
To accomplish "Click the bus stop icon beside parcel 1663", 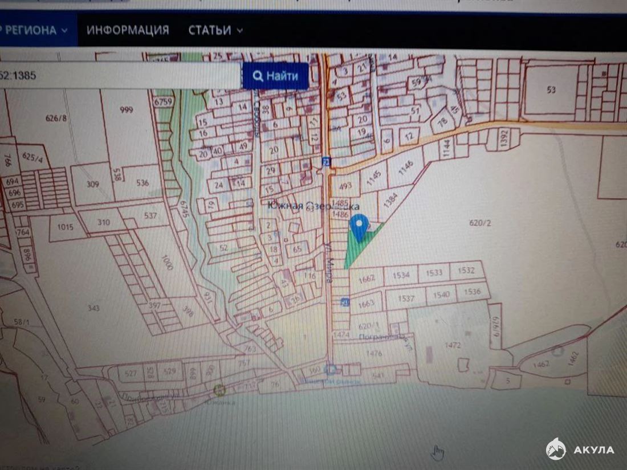I will pyautogui.click(x=344, y=301).
